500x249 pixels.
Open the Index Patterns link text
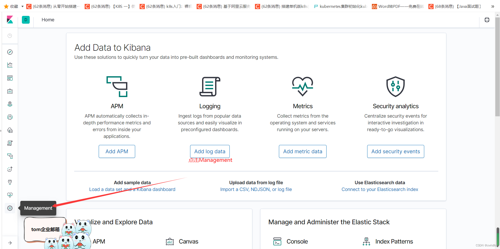coord(394,242)
